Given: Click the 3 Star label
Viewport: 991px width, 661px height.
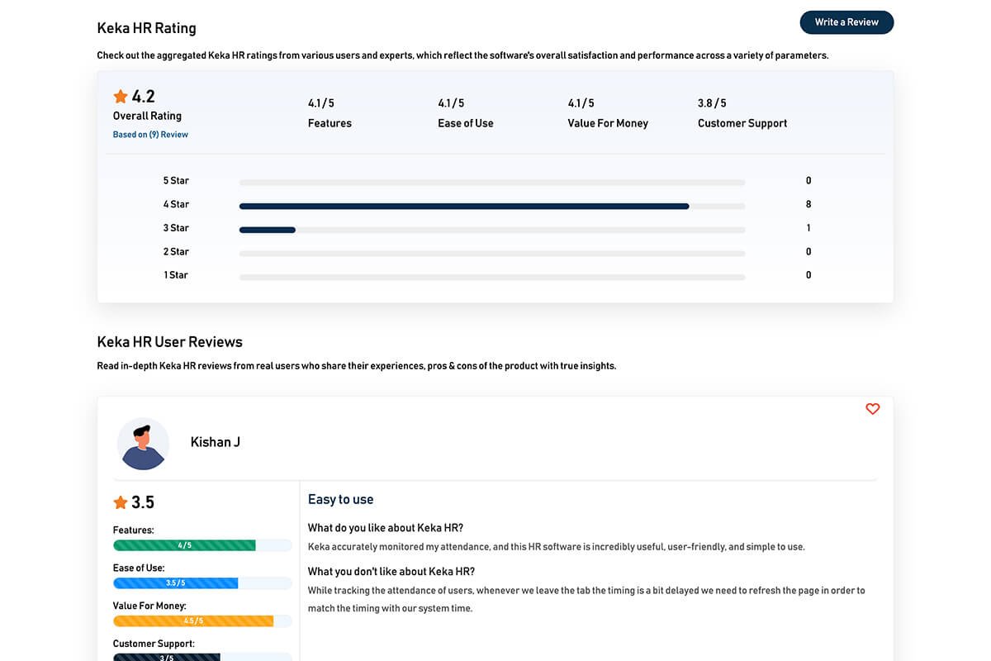Looking at the screenshot, I should point(176,228).
